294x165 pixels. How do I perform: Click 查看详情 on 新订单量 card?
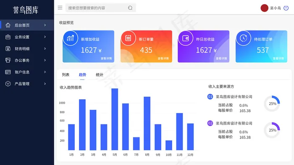[x=163, y=59]
